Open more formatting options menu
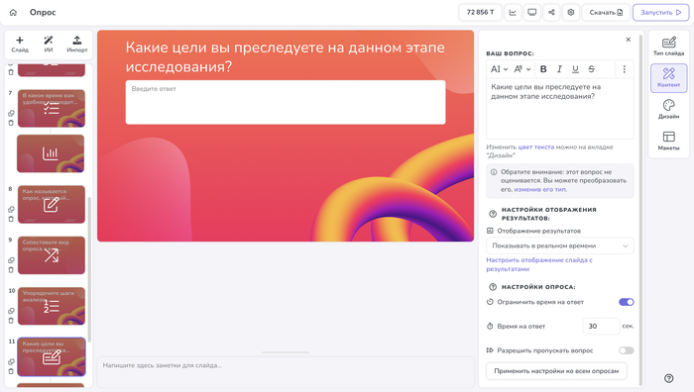This screenshot has width=694, height=392. (624, 69)
